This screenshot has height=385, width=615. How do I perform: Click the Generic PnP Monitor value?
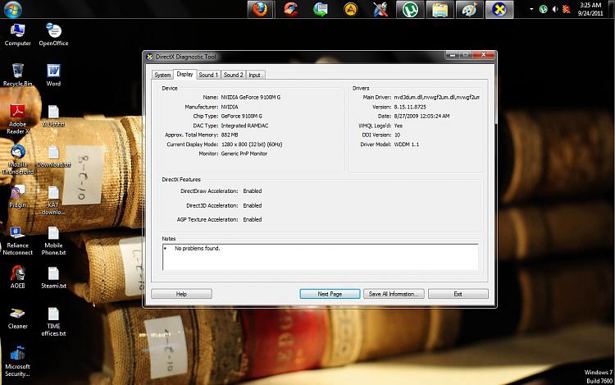point(244,154)
